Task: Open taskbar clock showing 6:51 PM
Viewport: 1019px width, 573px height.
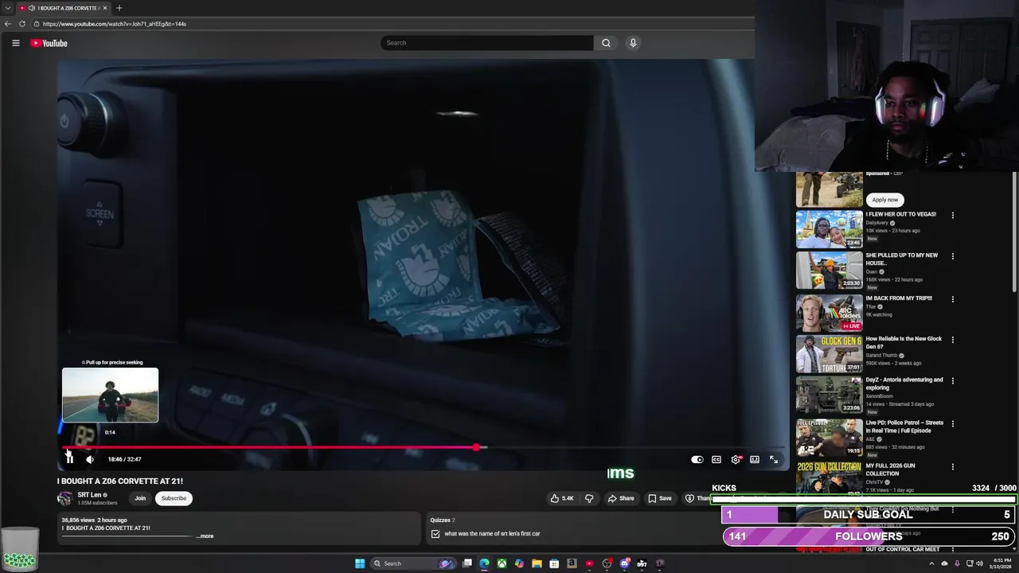Action: pos(1001,563)
